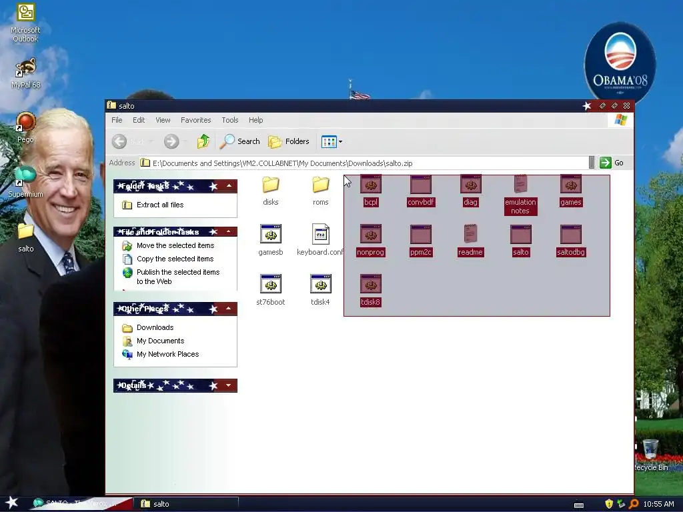
Task: Switch to SALTO taskbar button with Supermium icon
Action: tap(81, 503)
